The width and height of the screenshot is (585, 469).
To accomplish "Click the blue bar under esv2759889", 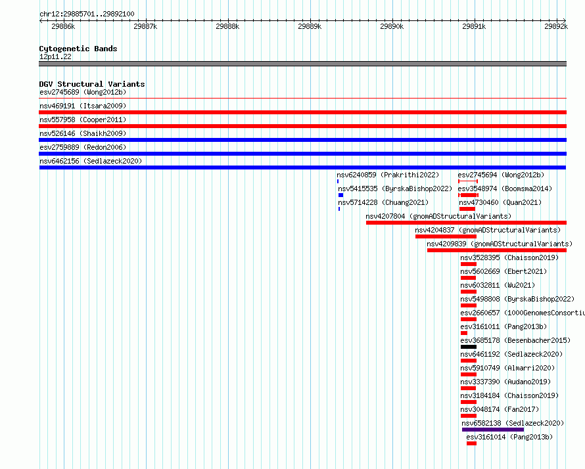I will pos(302,154).
